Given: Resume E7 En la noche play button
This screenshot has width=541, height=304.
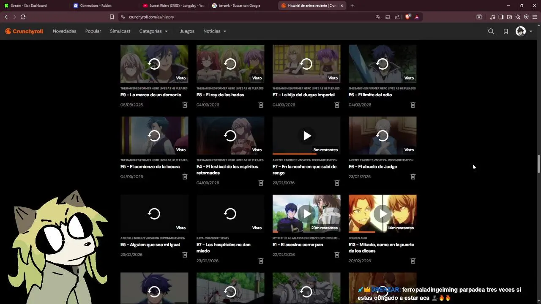Looking at the screenshot, I should tap(306, 136).
